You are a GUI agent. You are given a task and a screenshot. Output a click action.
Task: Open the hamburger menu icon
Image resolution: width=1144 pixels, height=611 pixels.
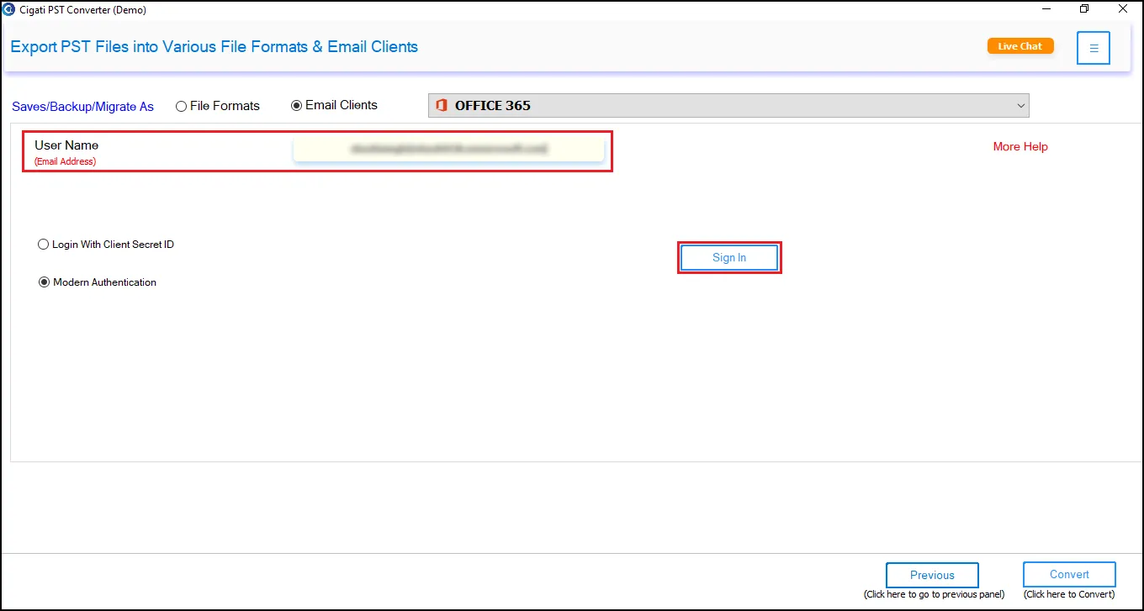(1093, 48)
